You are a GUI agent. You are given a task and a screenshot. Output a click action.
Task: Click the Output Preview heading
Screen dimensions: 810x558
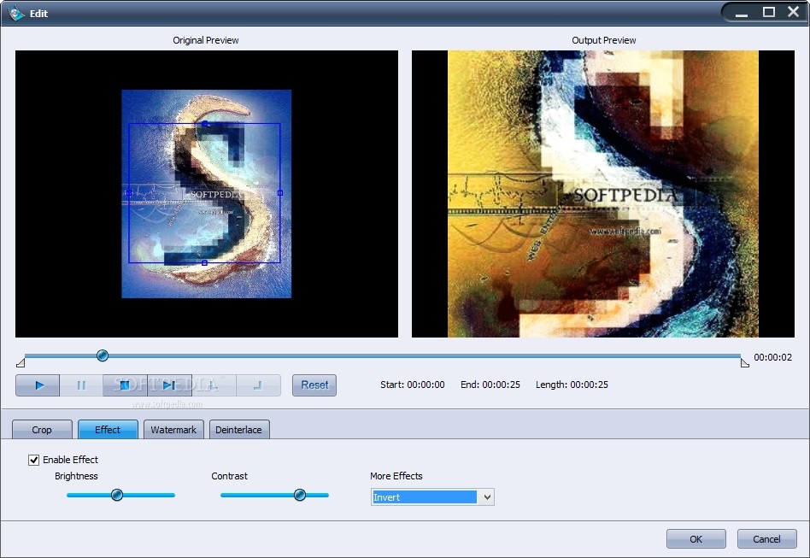pos(603,40)
